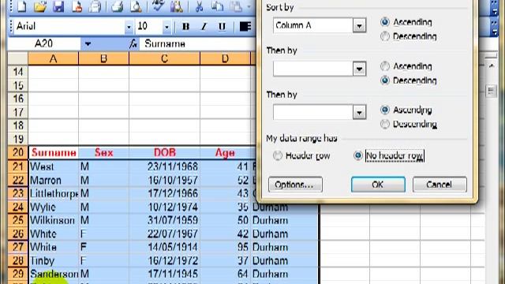This screenshot has width=505, height=284.
Task: Click the formula bar showing Surname
Action: 198,44
